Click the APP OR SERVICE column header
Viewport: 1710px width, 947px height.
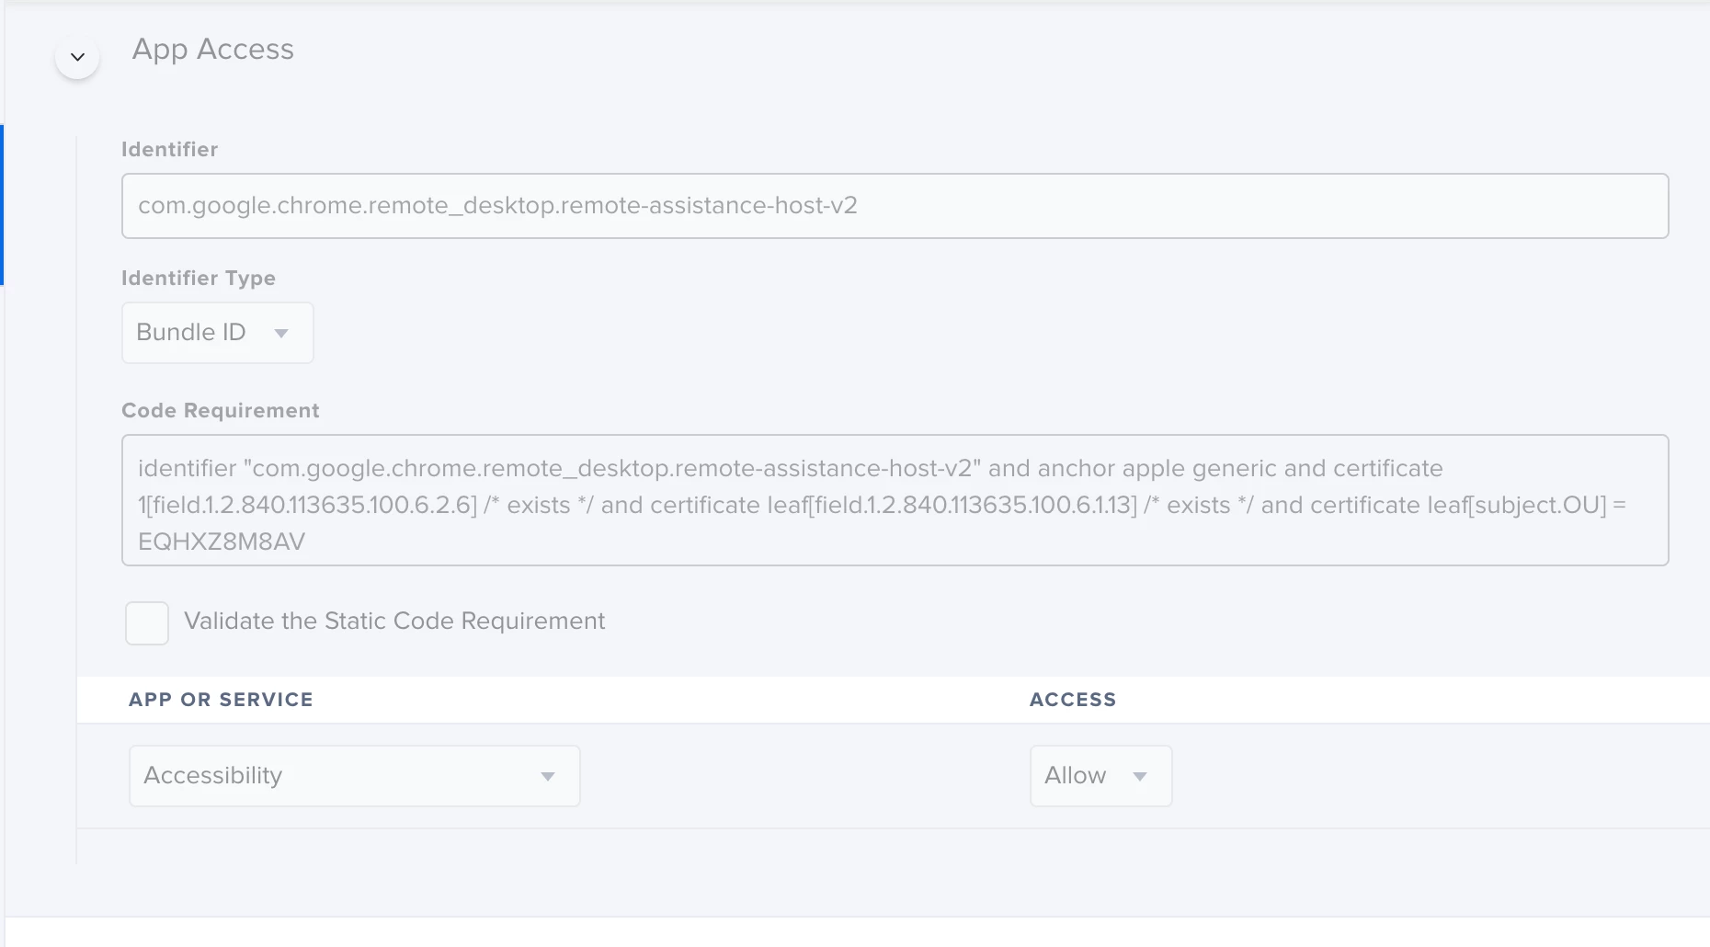(x=221, y=700)
